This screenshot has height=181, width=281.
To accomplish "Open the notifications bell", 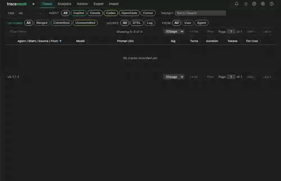I will point(237,4).
